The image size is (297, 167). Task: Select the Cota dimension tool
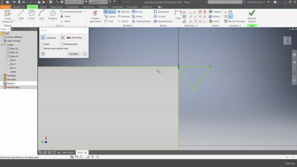coord(178,15)
